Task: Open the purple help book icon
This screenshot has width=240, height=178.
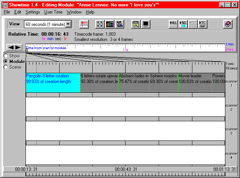Action: (x=228, y=24)
